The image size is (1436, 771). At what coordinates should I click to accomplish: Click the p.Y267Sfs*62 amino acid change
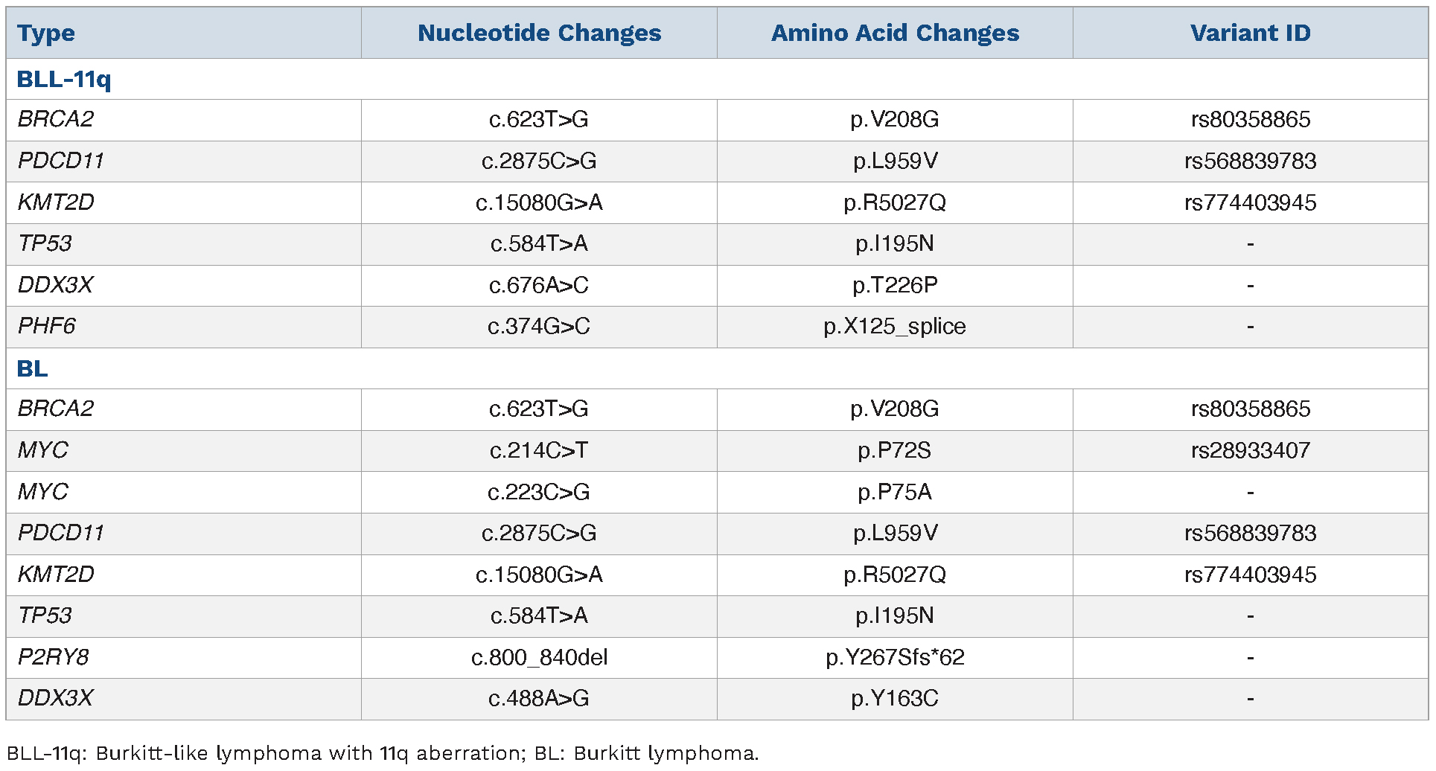click(894, 658)
